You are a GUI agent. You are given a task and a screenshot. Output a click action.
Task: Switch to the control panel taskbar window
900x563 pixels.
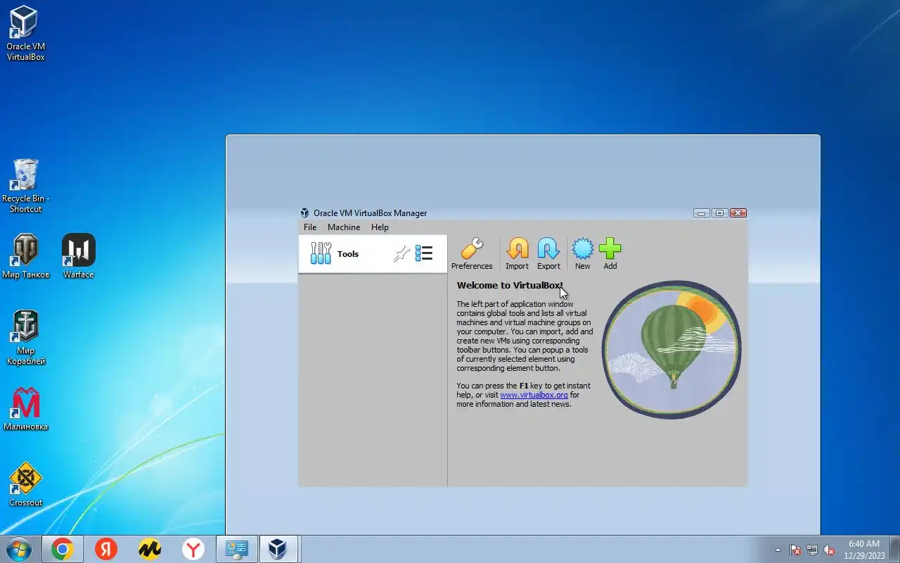(237, 549)
